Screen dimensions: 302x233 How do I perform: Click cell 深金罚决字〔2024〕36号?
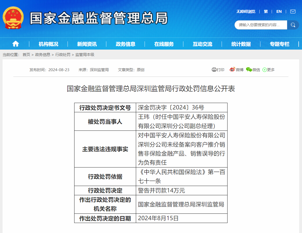(x=182, y=108)
